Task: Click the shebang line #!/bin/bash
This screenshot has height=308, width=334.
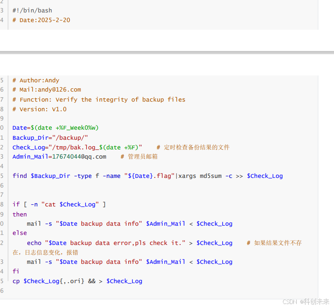Action: coord(32,10)
